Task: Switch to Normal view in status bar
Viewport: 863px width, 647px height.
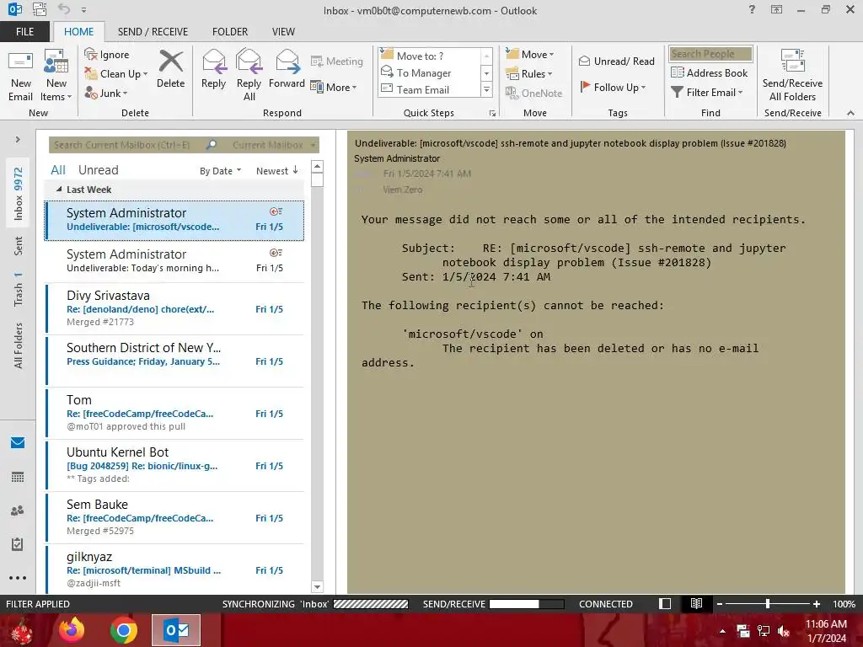Action: [x=665, y=603]
